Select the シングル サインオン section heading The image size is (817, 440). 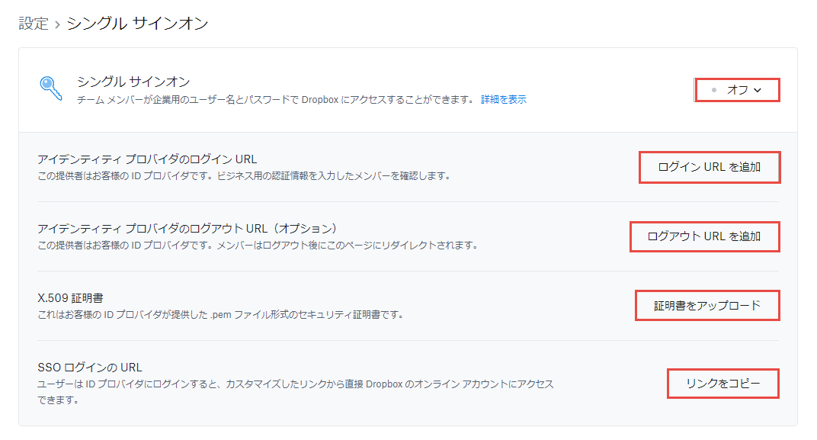133,82
